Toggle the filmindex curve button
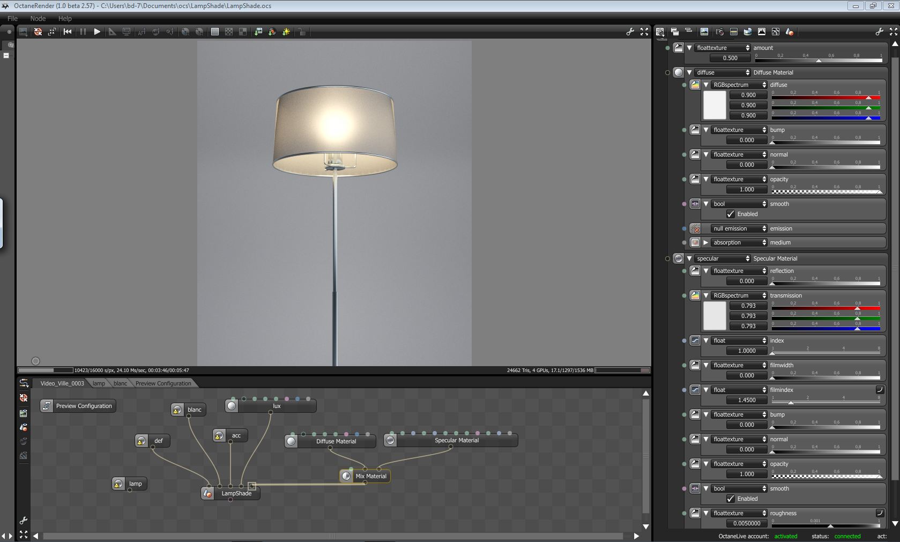 880,390
